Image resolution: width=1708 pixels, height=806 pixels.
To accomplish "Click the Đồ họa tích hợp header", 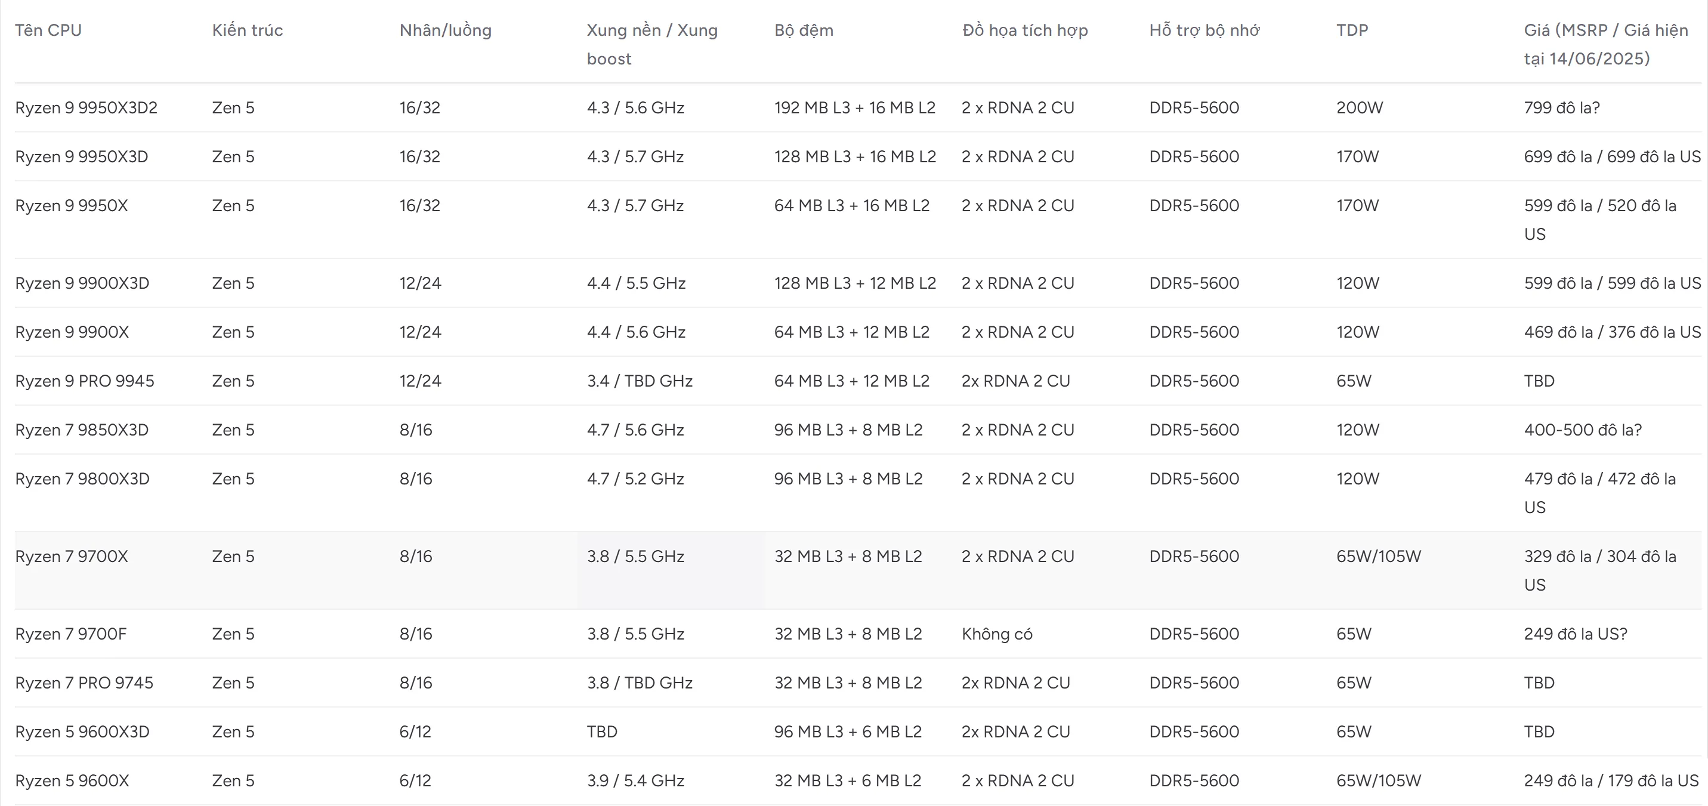I will (x=1024, y=30).
